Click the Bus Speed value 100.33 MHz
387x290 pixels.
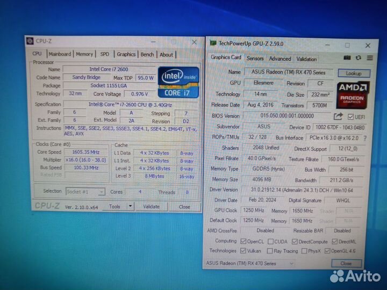click(86, 168)
